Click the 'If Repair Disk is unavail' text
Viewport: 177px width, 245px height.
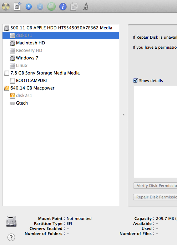(x=155, y=37)
